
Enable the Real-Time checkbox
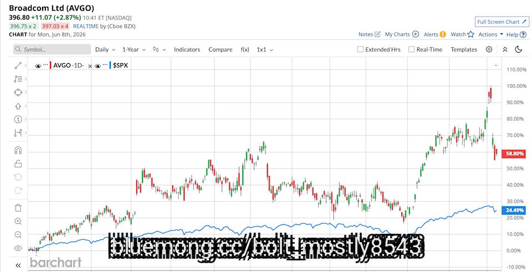coord(411,49)
